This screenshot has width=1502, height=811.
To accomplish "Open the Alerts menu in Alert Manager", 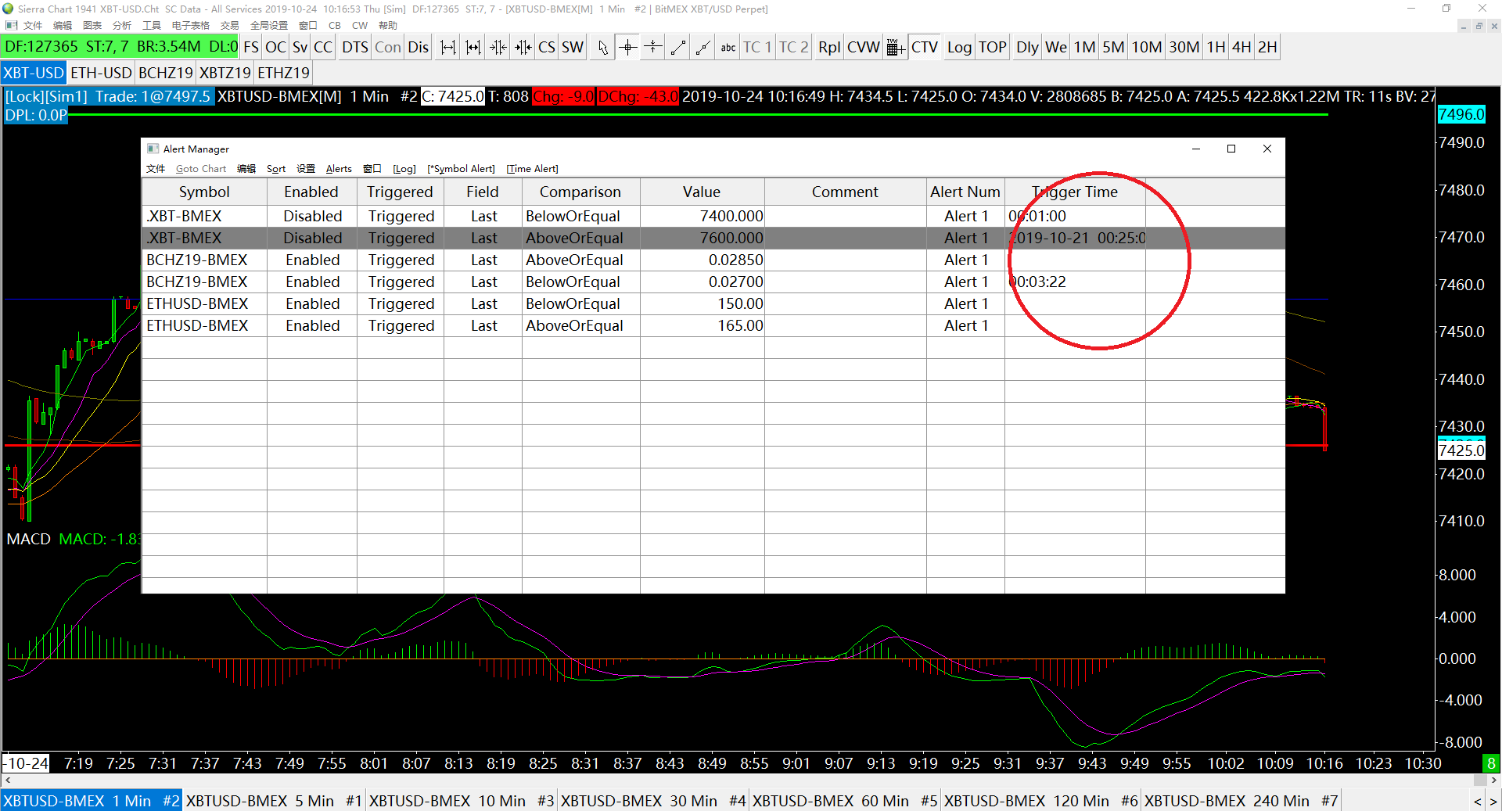I will pos(339,169).
